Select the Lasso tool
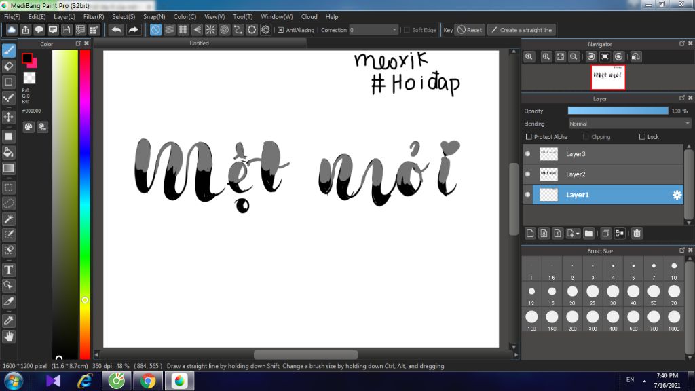This screenshot has width=695, height=391. tap(8, 203)
